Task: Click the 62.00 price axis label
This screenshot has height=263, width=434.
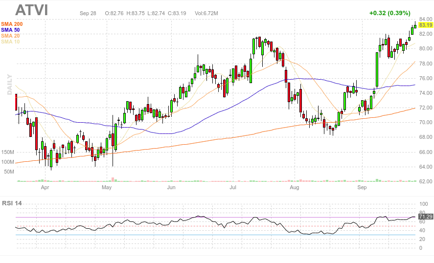Action: 426,181
